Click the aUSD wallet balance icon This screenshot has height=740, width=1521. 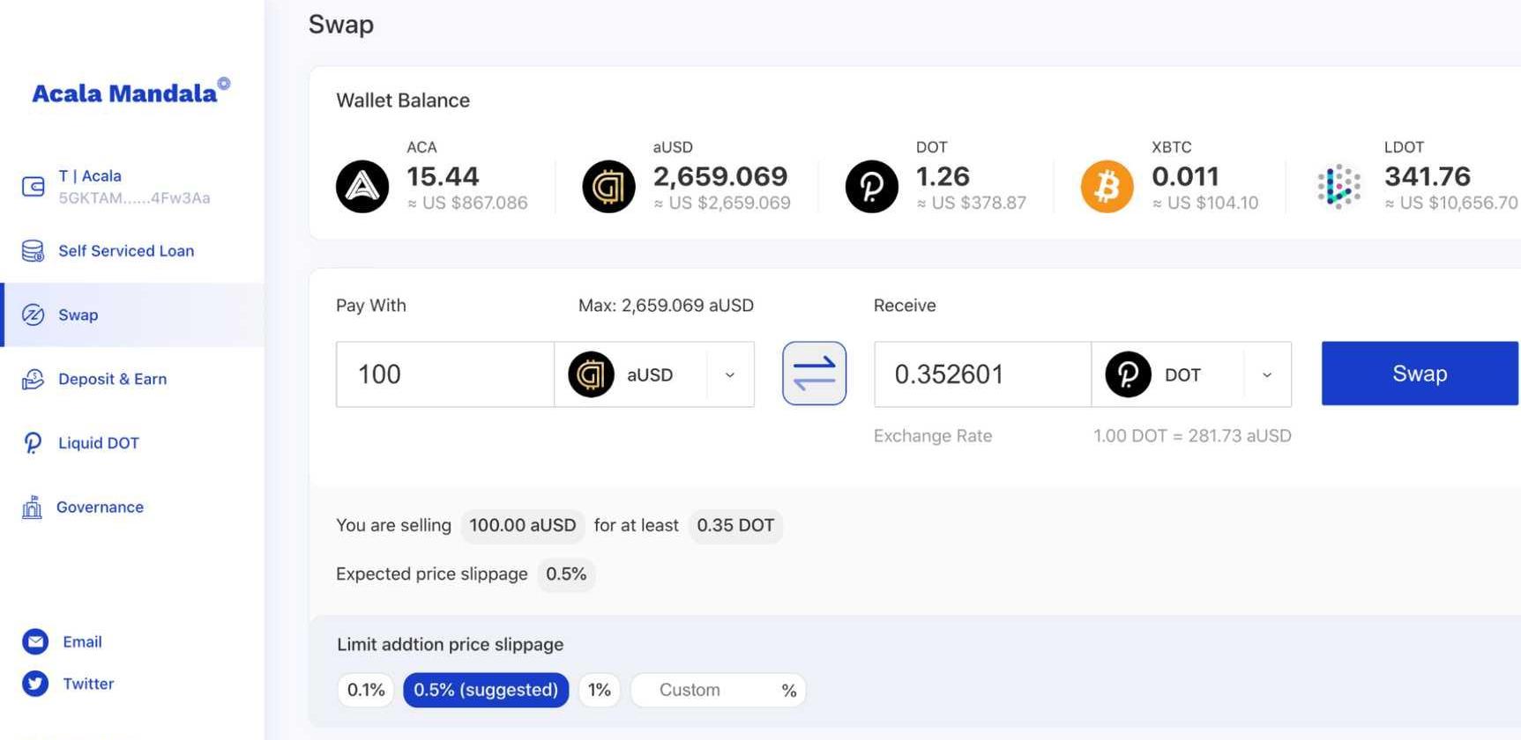(x=608, y=187)
